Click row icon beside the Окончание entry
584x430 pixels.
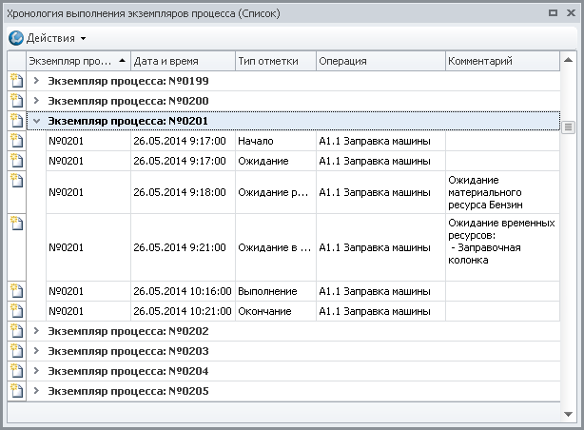click(16, 311)
